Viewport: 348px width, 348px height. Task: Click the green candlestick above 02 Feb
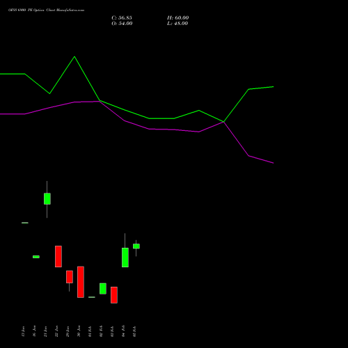[x=103, y=289]
